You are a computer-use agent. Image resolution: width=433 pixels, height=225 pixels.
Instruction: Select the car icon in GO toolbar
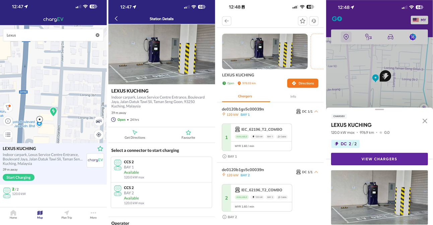(390, 37)
